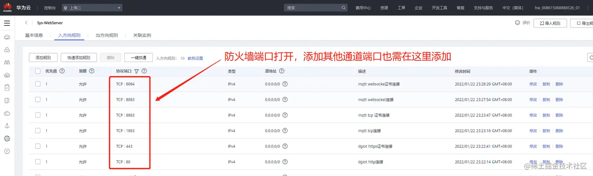This screenshot has width=593, height=176.
Task: Open 费用中心 in top bar
Action: 363,8
